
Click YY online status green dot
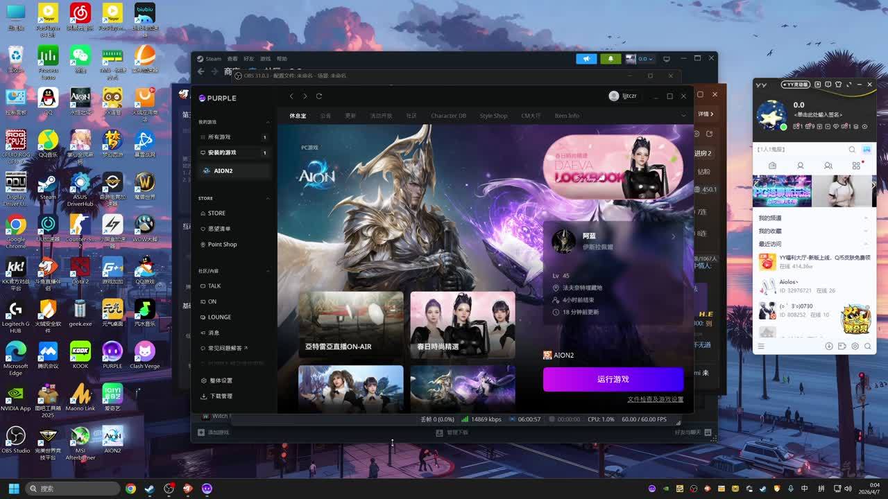pyautogui.click(x=783, y=127)
